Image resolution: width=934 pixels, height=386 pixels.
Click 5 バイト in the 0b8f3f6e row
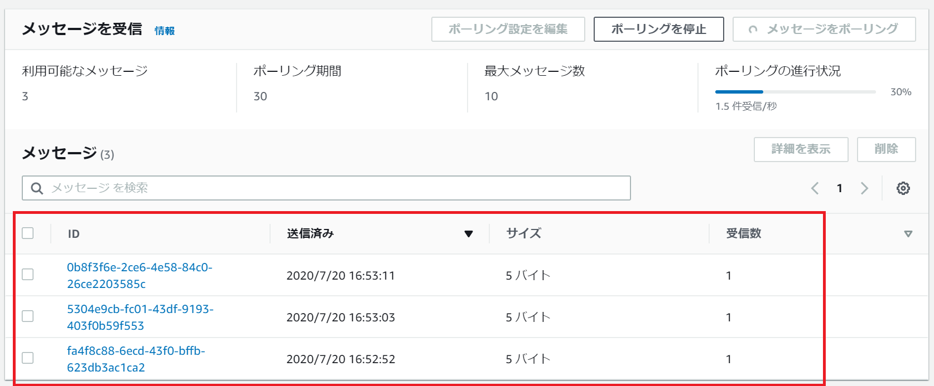click(528, 275)
